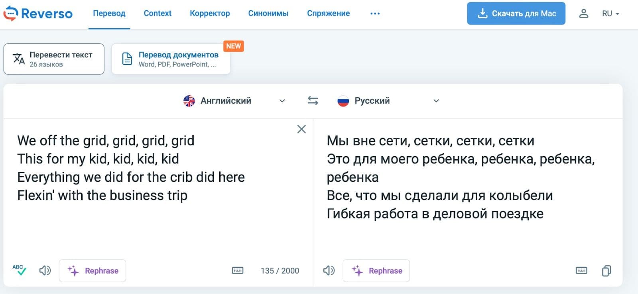Switch to the Синонимы tab
The image size is (638, 294).
point(268,13)
